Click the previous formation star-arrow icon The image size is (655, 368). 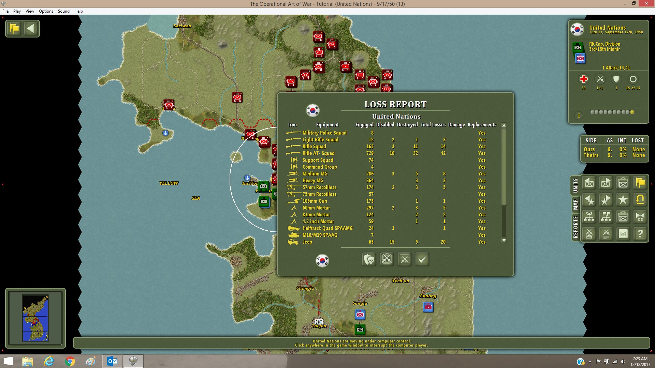pos(589,200)
